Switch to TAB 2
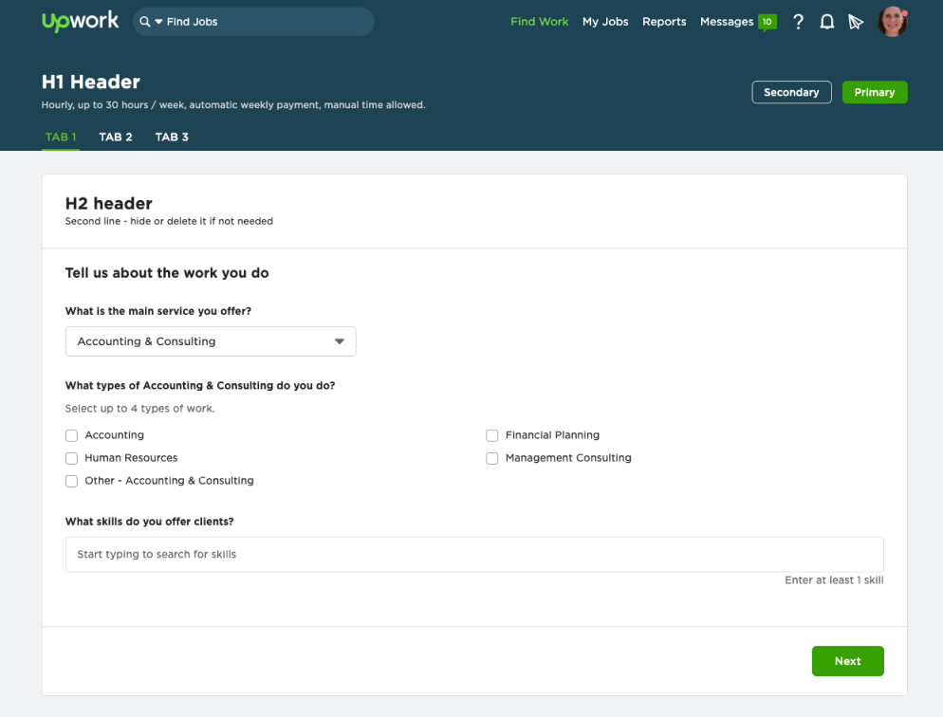943x717 pixels. (x=116, y=137)
